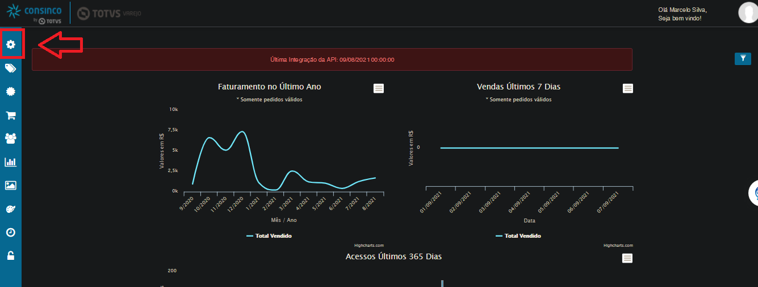758x287 pixels.
Task: Click the Consinco logo
Action: tap(34, 13)
